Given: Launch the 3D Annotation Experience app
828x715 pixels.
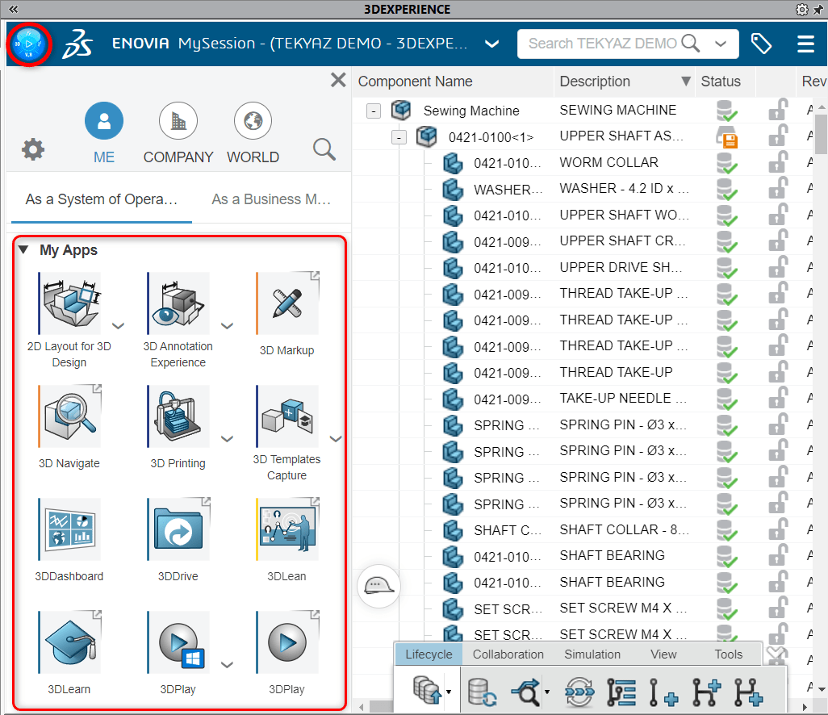Looking at the screenshot, I should (x=178, y=303).
